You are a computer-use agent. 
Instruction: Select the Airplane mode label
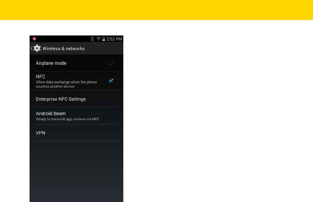(51, 63)
